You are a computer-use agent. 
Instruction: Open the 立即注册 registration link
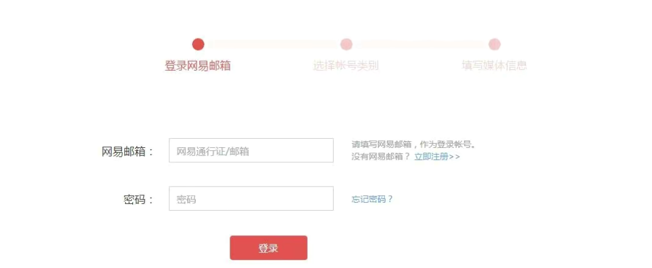[431, 157]
